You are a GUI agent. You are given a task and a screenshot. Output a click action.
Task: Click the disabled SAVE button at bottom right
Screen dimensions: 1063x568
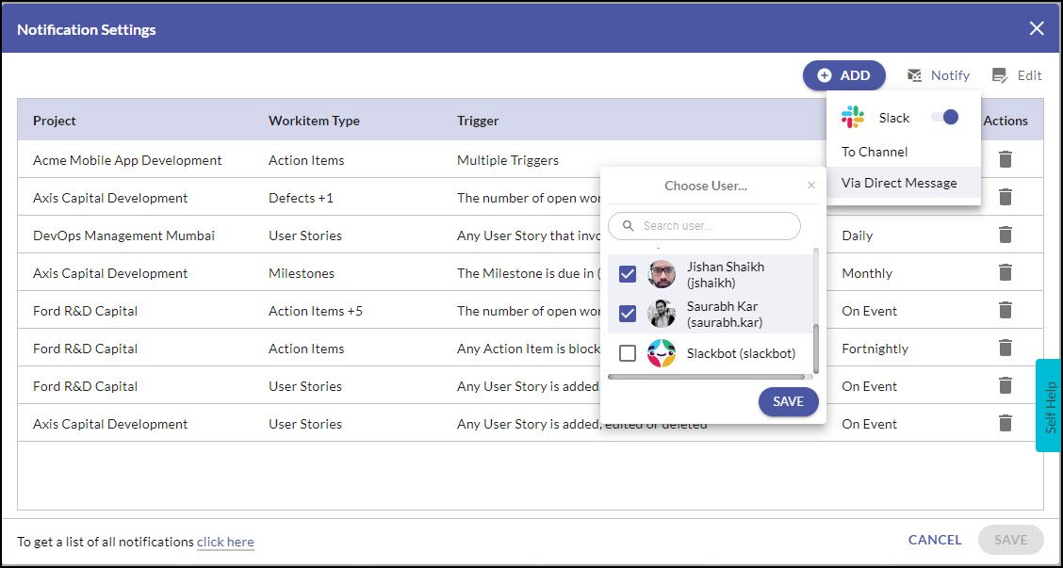(1011, 540)
